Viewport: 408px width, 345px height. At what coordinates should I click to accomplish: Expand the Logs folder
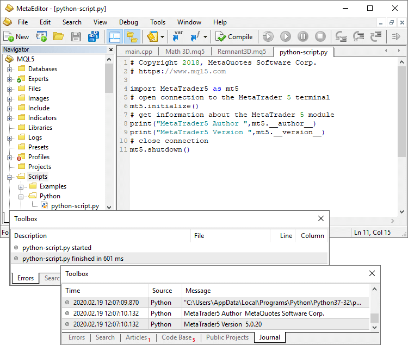9,138
